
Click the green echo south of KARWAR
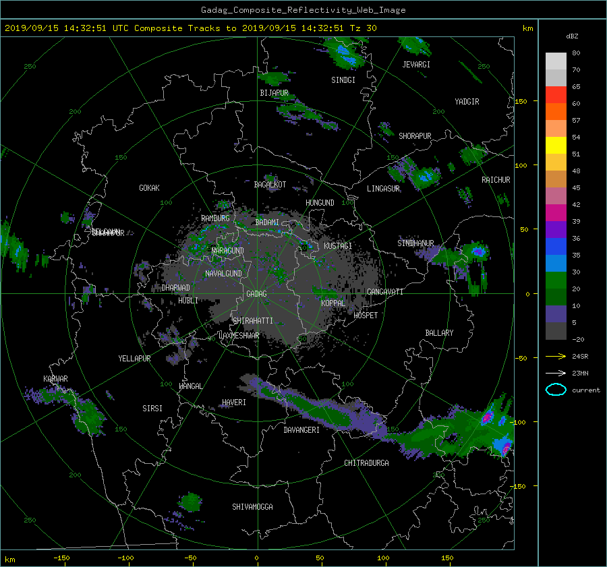click(88, 416)
